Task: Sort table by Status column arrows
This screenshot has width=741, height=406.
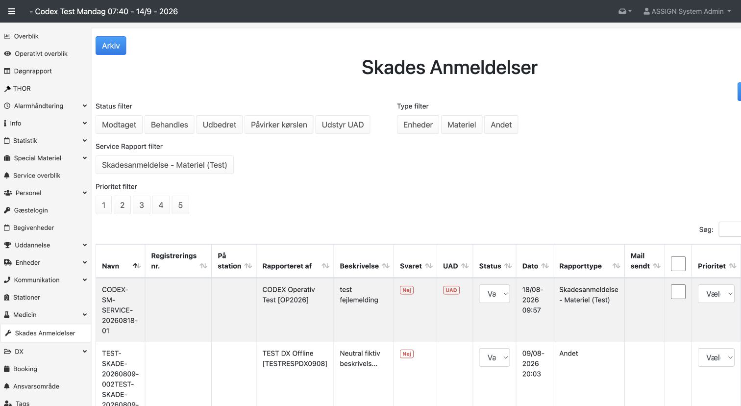Action: point(508,266)
